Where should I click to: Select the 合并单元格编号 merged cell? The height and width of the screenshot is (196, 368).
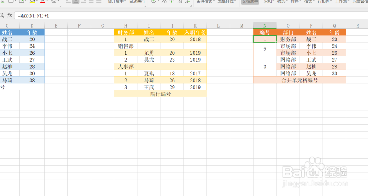(300, 81)
